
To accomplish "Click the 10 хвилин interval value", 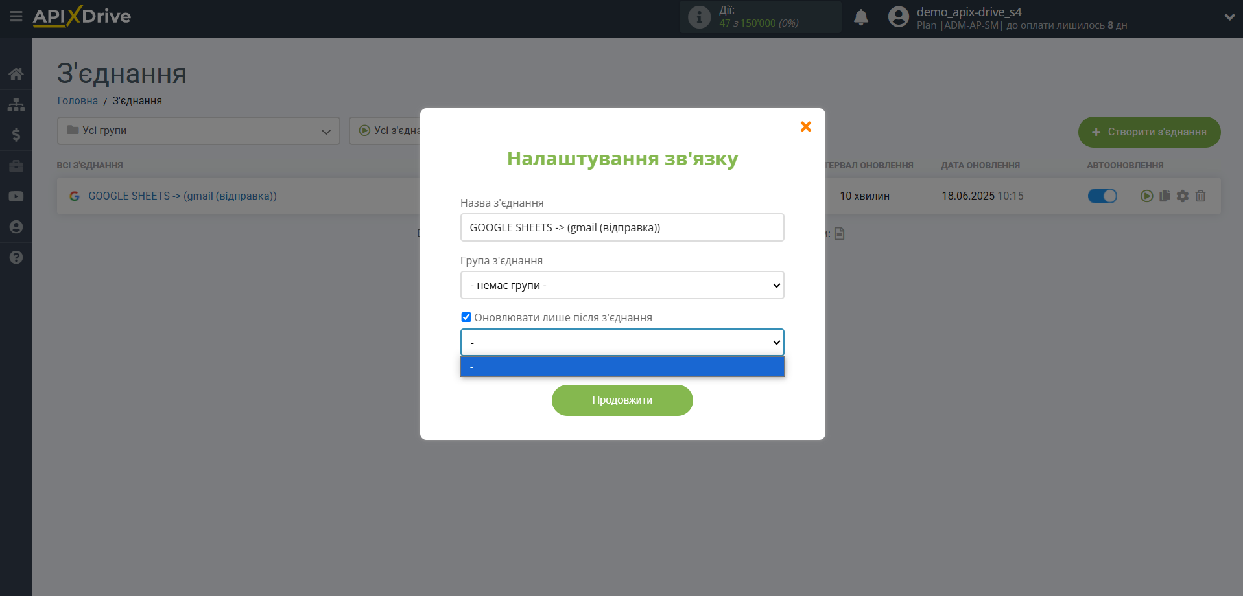I will [865, 196].
